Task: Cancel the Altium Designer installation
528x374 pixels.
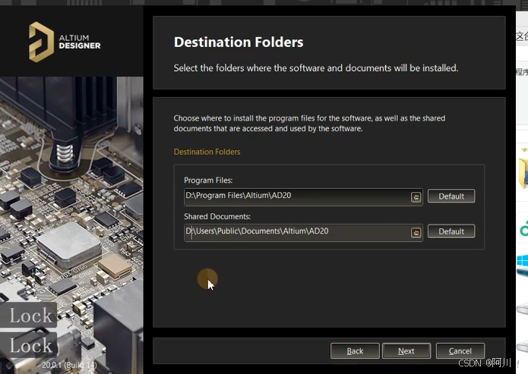Action: pos(460,350)
